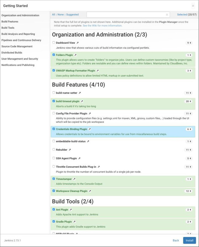Jump to Organization and Administration category
Screen dimensions: 199x247
click(20, 15)
